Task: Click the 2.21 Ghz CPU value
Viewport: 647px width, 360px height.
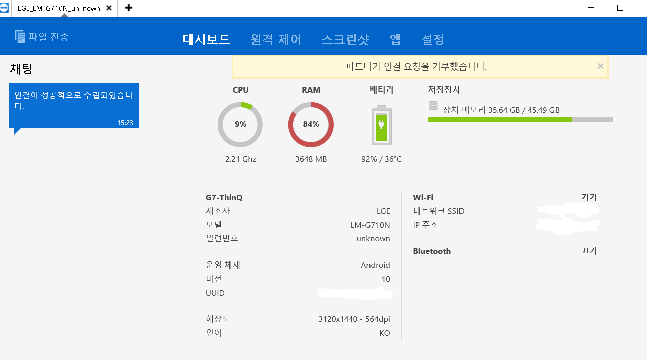Action: [241, 159]
